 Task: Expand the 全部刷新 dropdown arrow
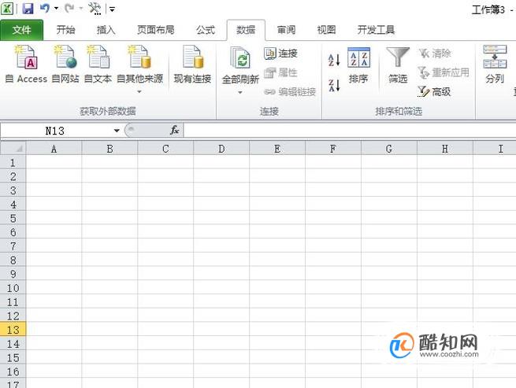(x=240, y=92)
